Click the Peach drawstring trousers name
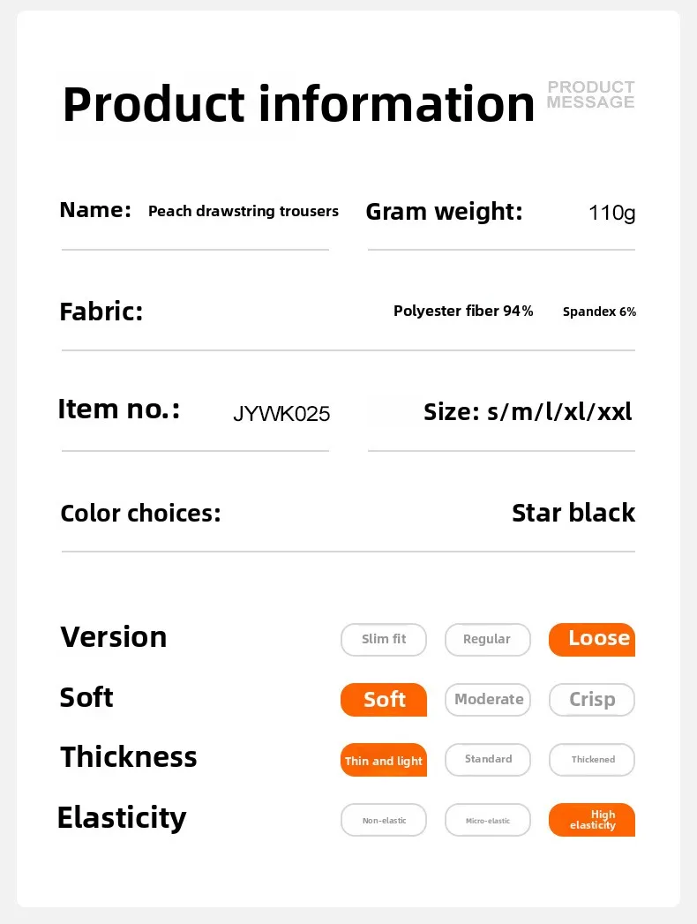Screen dimensions: 697x924 pyautogui.click(x=244, y=212)
